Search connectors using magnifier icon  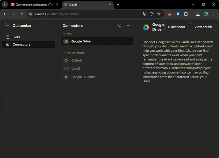120,26
